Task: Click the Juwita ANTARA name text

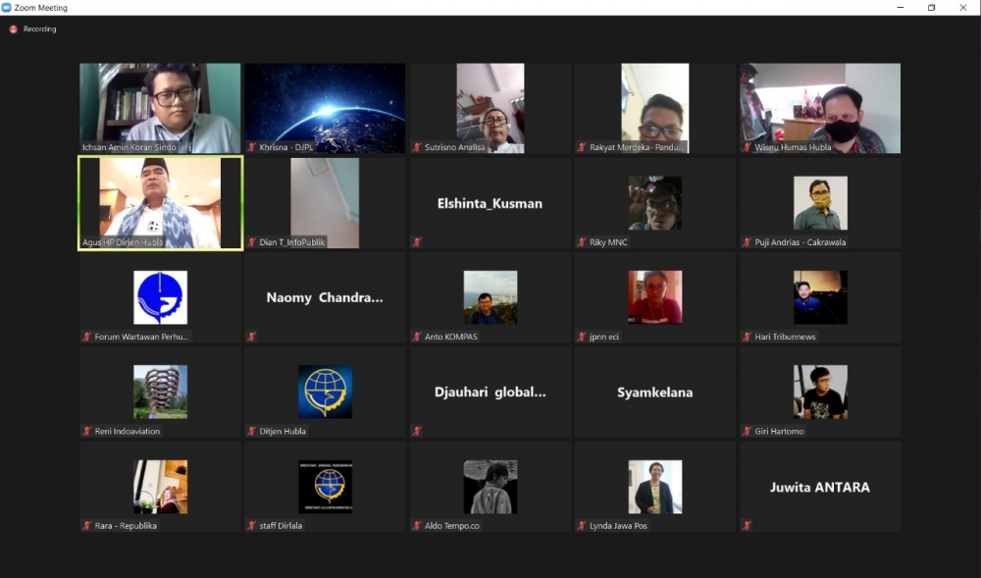Action: 819,488
